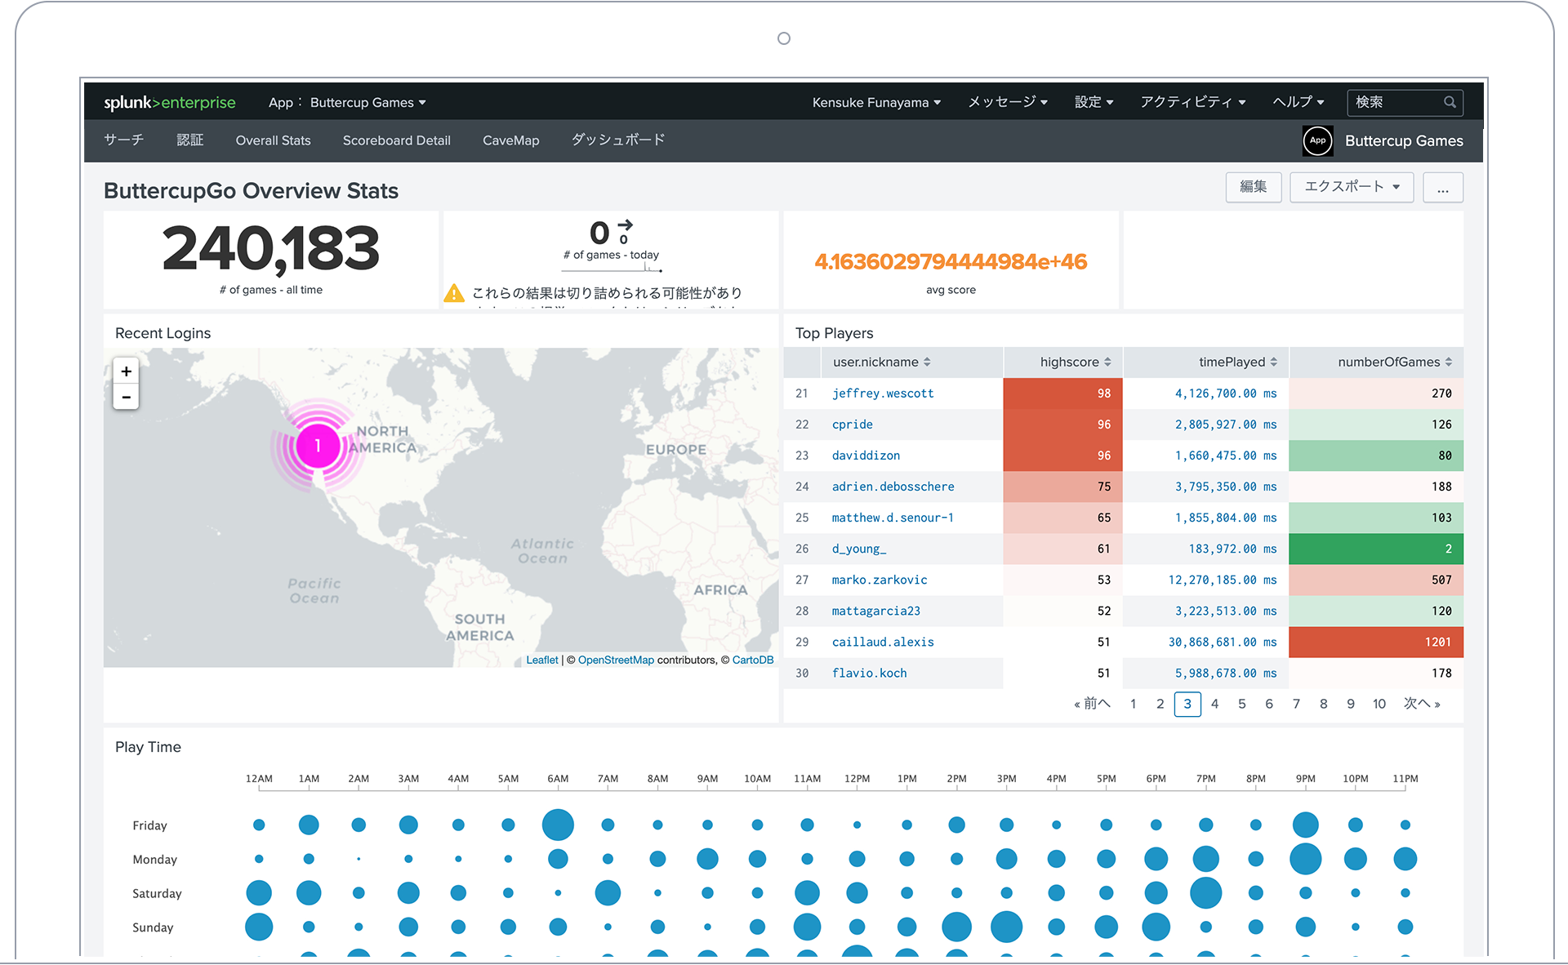This screenshot has width=1568, height=965.
Task: Click the large Monday 9PM bubble
Action: (x=1305, y=859)
